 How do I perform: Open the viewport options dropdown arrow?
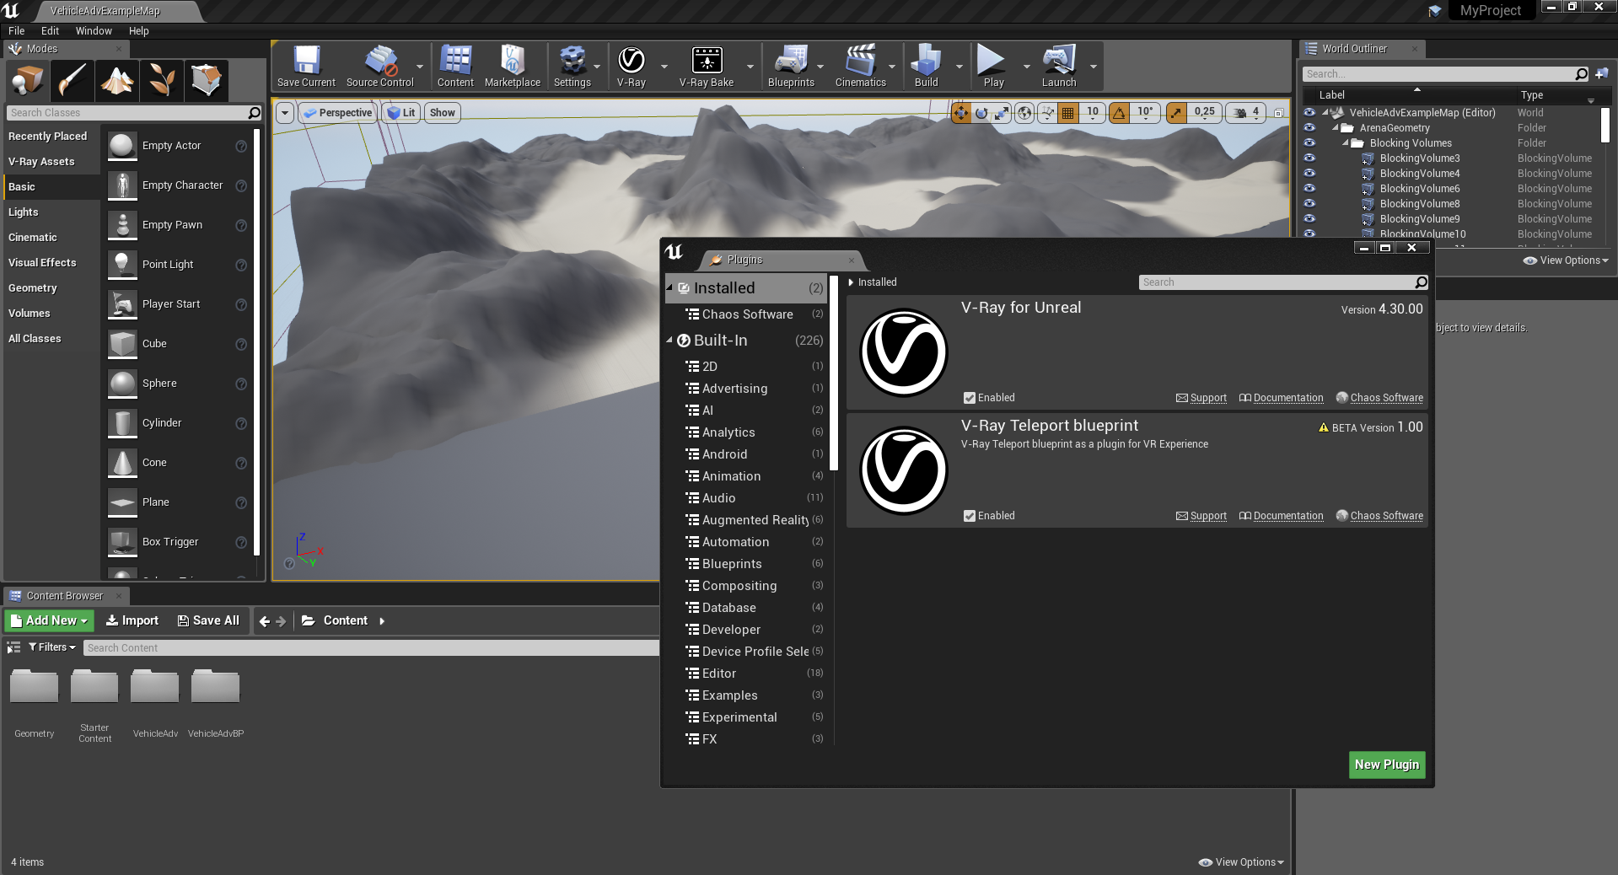pyautogui.click(x=285, y=113)
